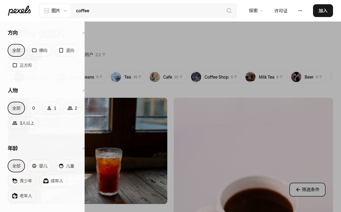Open the black coffee cup photo
341x212 pixels.
pos(253,155)
